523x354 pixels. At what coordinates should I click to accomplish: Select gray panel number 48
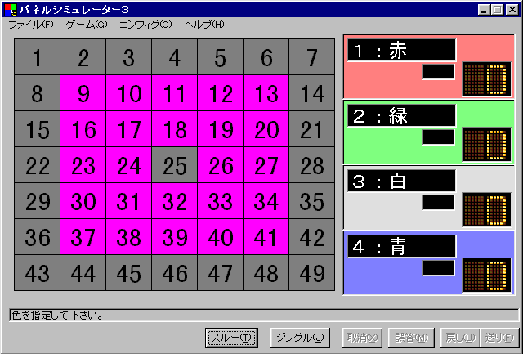click(x=266, y=273)
